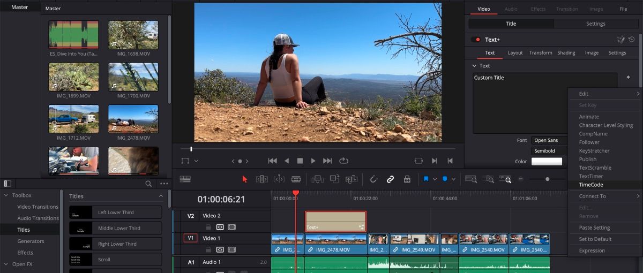Viewport: 643px width, 273px height.
Task: Add a blue flag to the clip
Action: tap(426, 179)
